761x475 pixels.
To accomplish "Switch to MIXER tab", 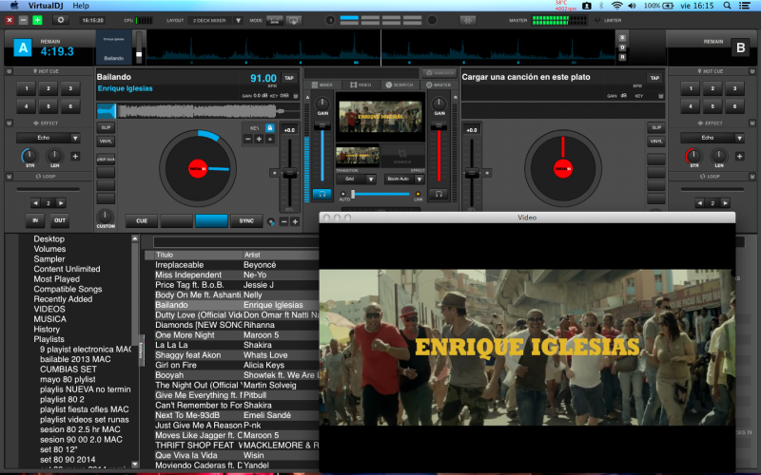I will click(322, 85).
